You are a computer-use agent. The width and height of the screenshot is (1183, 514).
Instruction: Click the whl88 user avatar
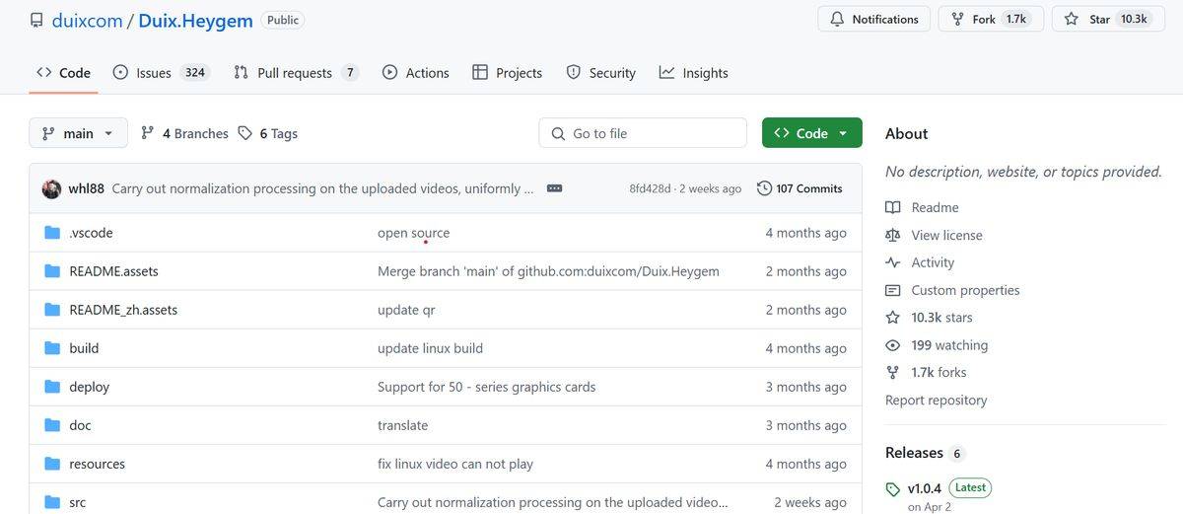point(51,188)
